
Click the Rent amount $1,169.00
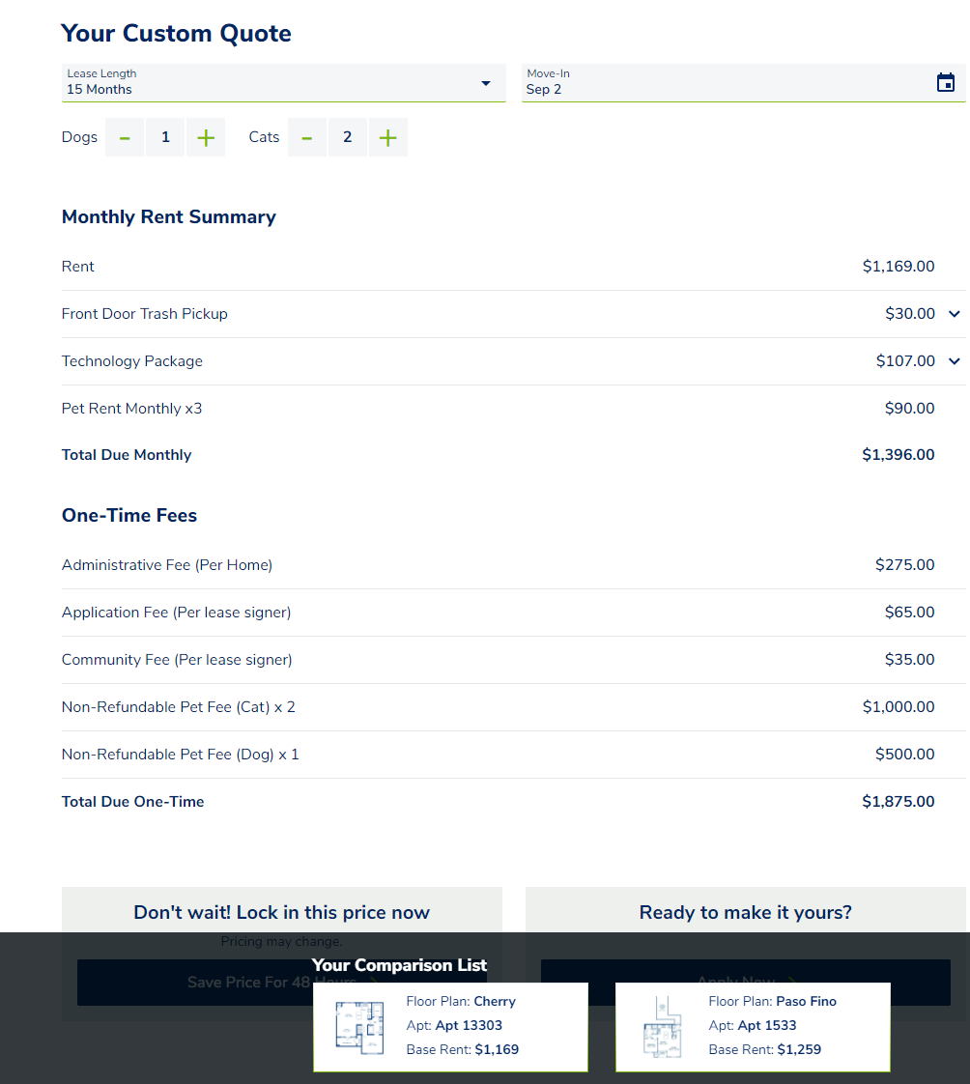click(899, 266)
